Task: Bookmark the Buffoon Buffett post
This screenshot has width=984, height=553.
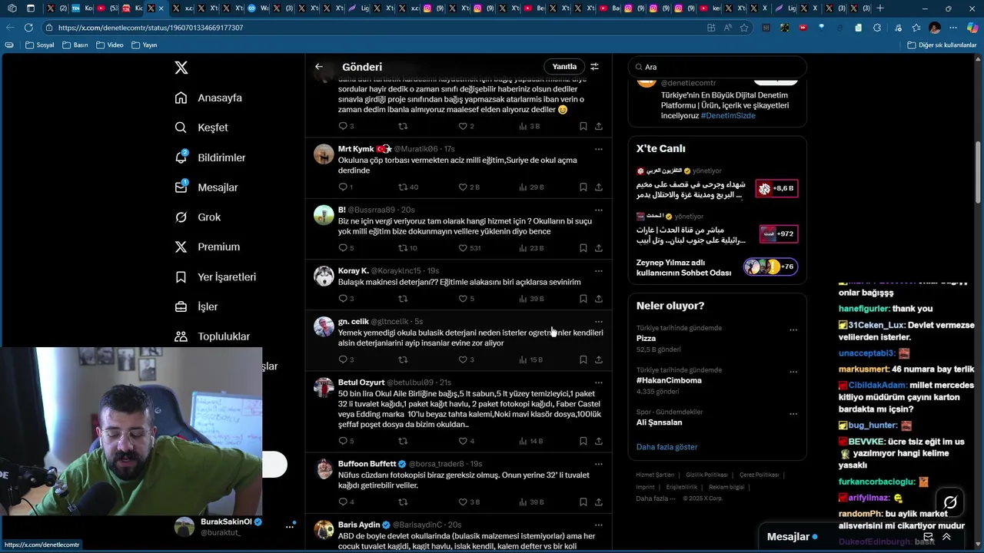Action: [583, 502]
